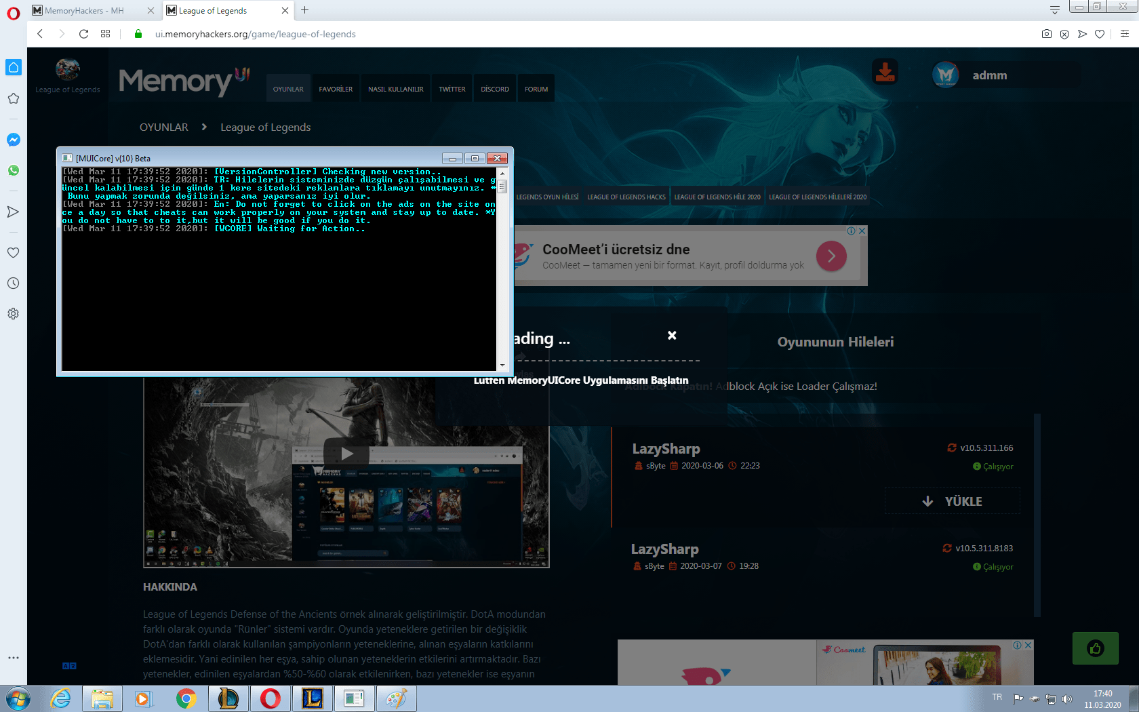Click the TR language indicator in taskbar
The image size is (1139, 712).
997,697
